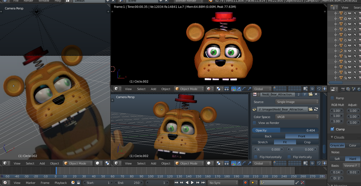The height and width of the screenshot is (186, 361).
Task: Open Basis Voronoi dropdown
Action: point(351,165)
